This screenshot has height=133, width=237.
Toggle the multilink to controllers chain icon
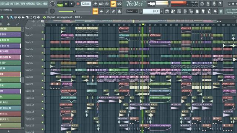click(x=113, y=11)
